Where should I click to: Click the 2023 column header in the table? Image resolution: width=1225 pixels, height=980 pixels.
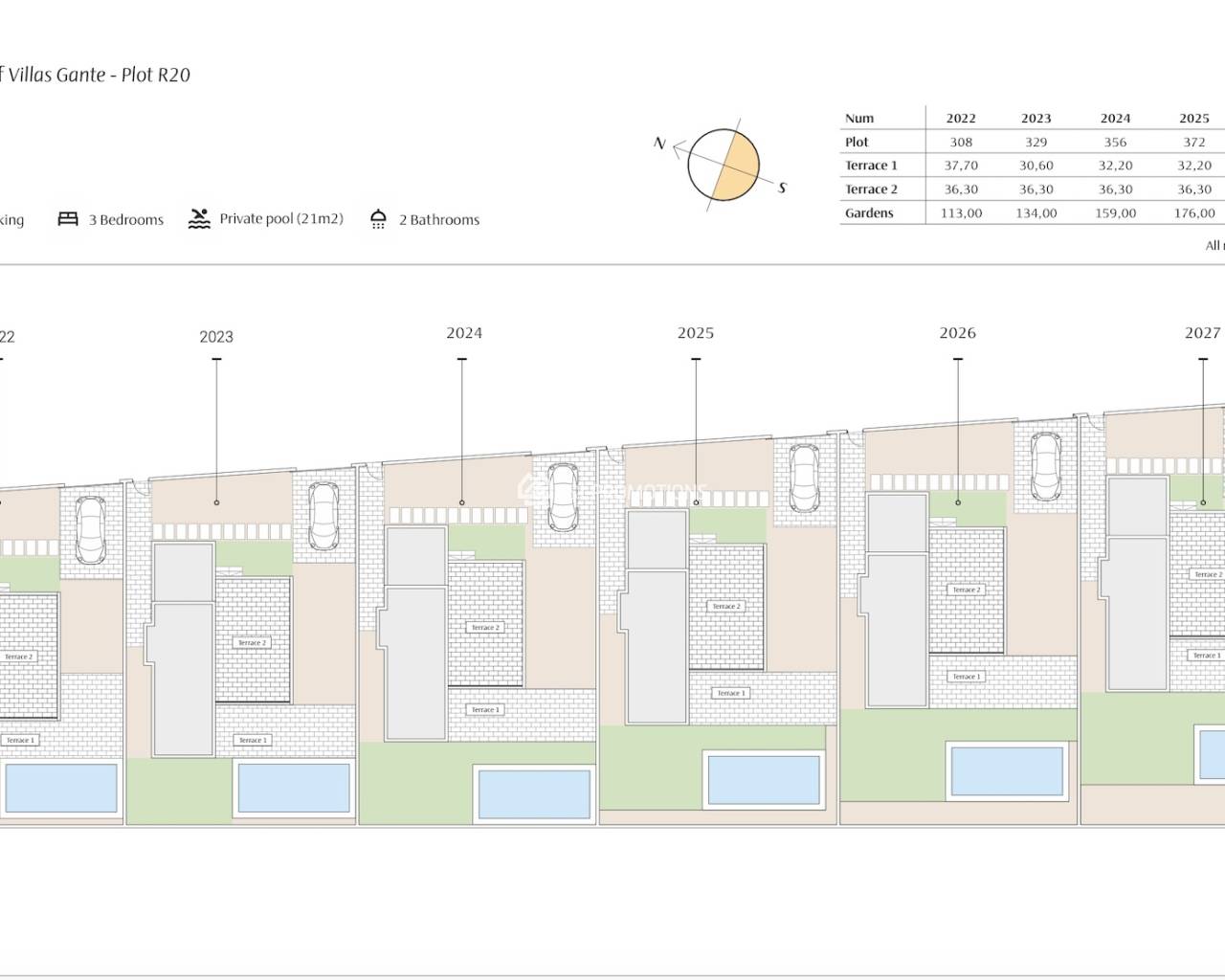[x=1036, y=119]
